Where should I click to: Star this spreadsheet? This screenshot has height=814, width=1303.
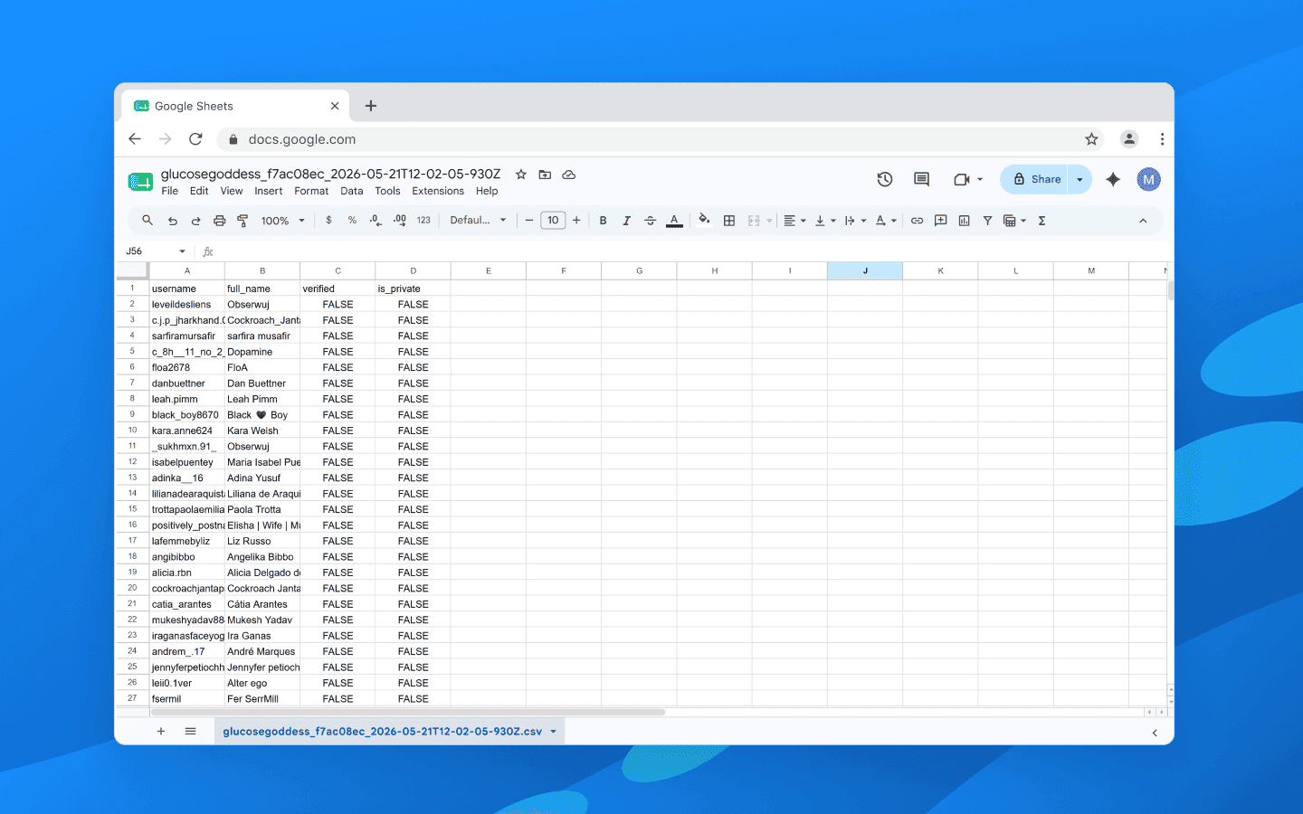520,175
